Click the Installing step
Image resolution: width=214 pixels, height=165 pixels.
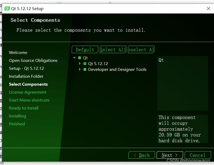click(17, 116)
